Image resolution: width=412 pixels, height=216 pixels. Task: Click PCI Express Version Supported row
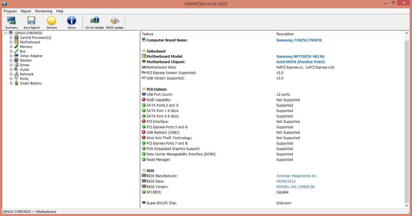pyautogui.click(x=272, y=73)
